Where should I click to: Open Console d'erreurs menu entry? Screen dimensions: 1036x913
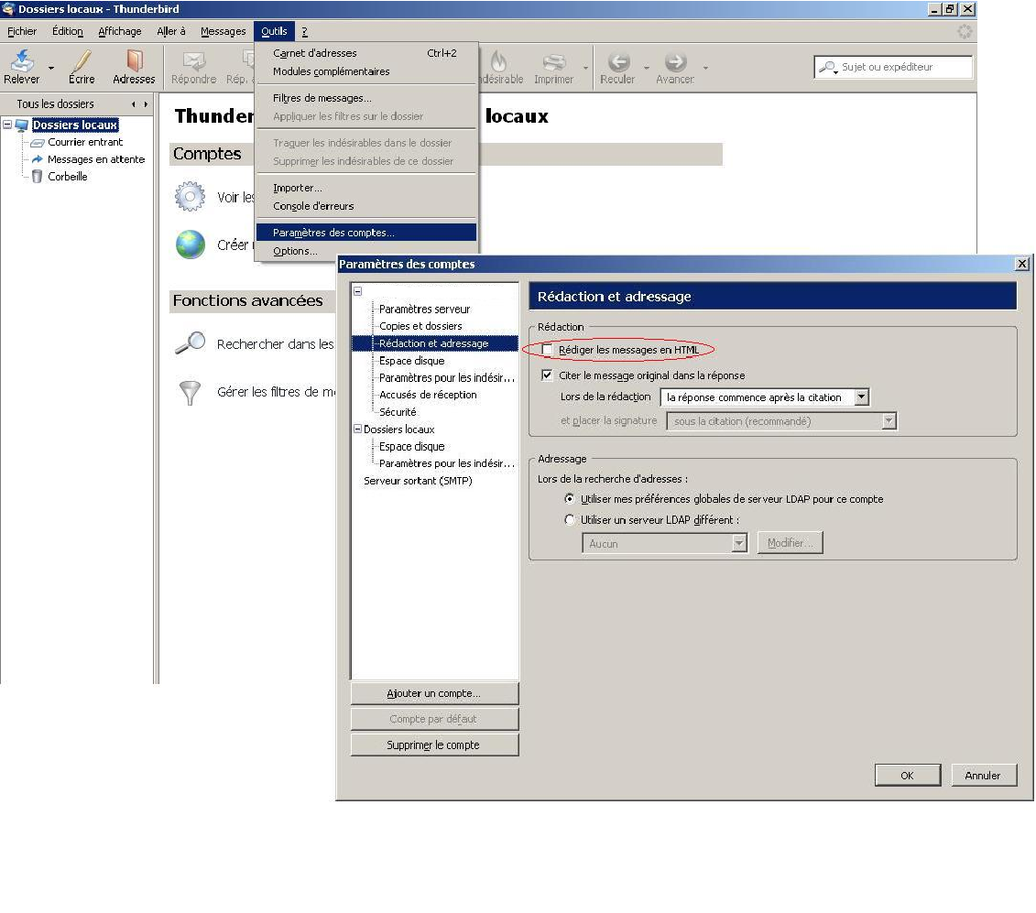point(365,206)
